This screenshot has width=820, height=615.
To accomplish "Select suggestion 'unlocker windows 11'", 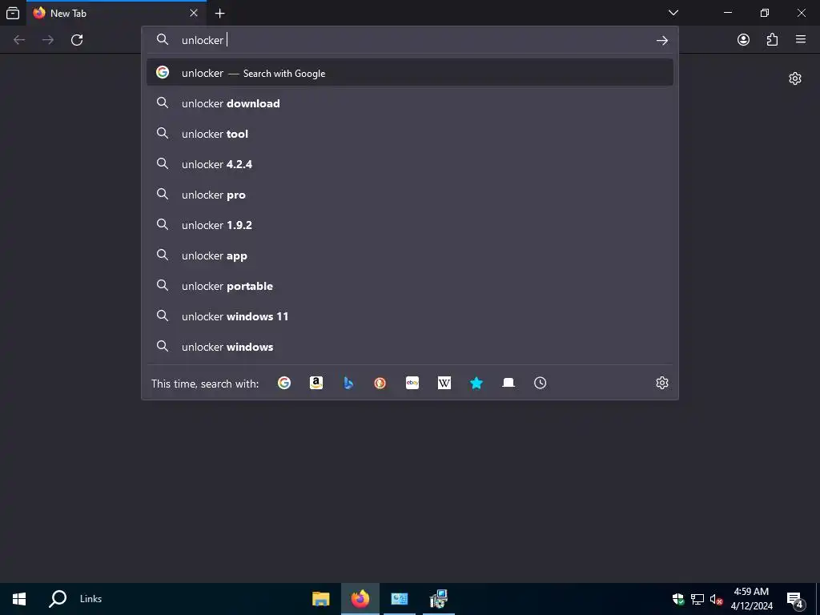I will [x=410, y=316].
